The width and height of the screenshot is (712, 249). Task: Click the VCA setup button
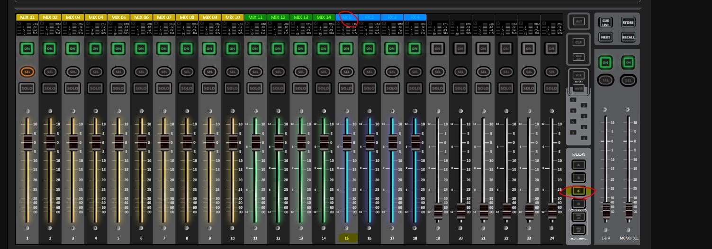coord(578,75)
